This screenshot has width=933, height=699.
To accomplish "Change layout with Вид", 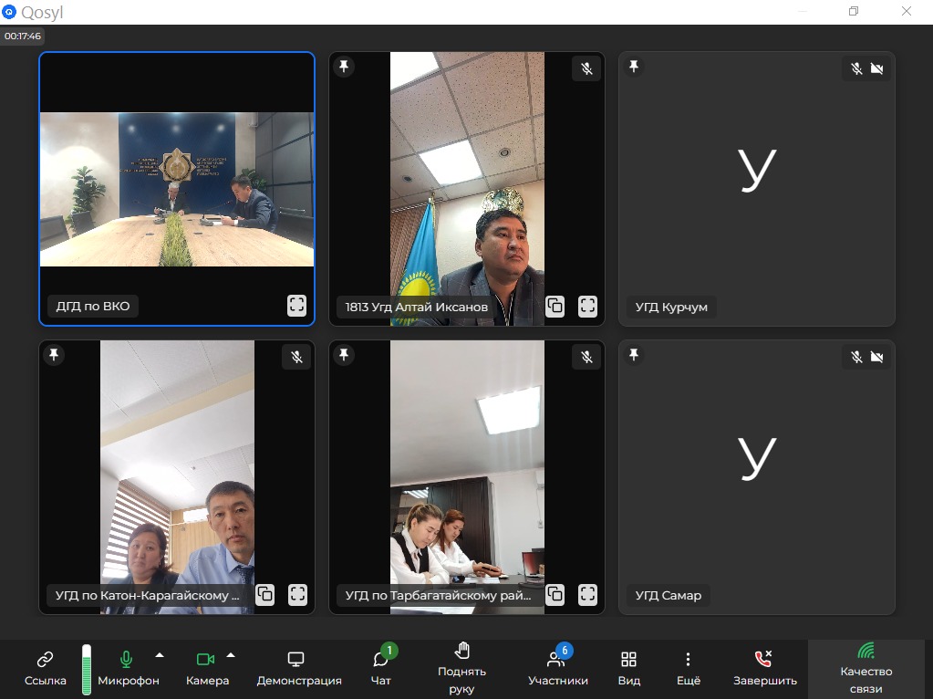I will [629, 668].
